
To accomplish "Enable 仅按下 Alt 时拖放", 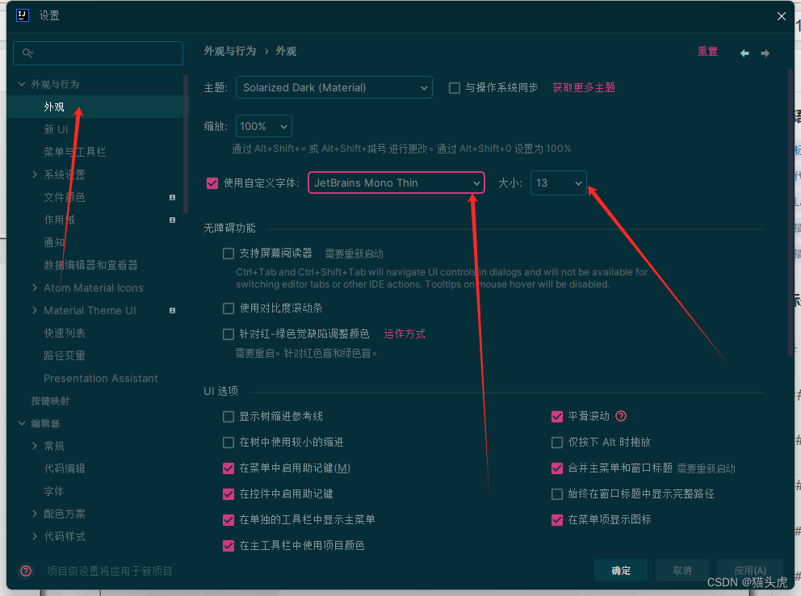I will (x=557, y=443).
